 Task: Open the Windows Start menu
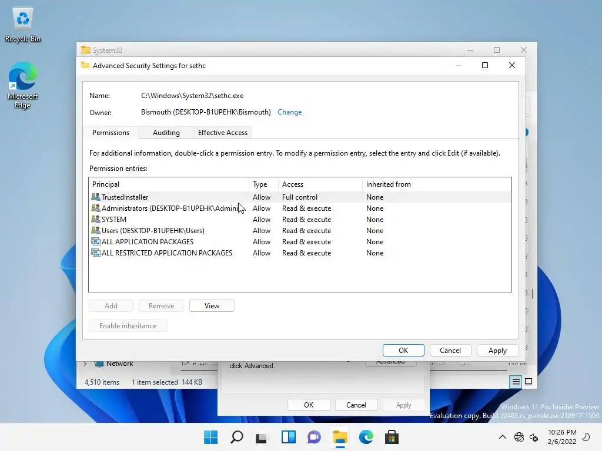click(210, 437)
